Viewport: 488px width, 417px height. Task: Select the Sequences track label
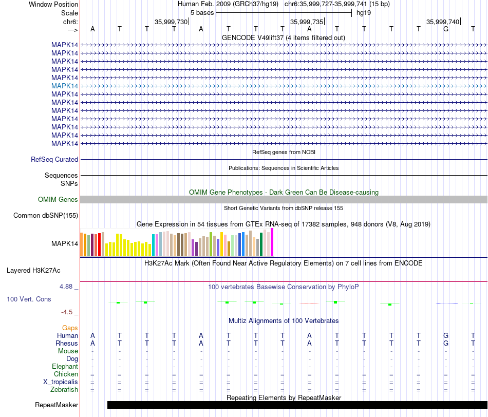click(x=61, y=175)
